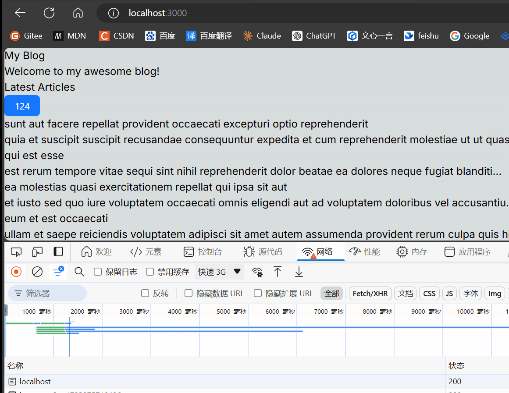Open the 快速 3G throttling dropdown
The image size is (509, 393).
point(219,272)
